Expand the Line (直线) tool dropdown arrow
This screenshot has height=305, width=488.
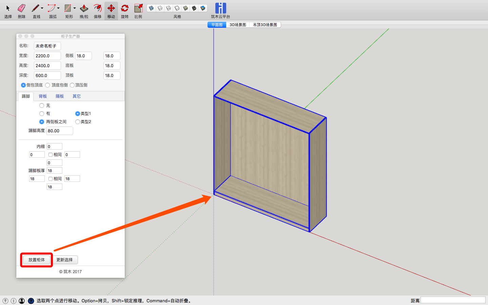(x=42, y=8)
